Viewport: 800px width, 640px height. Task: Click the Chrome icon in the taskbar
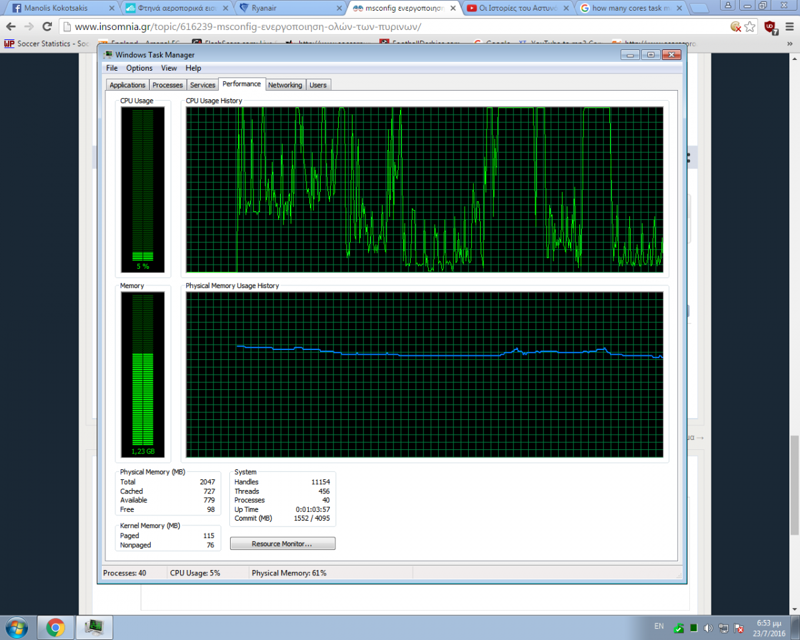coord(55,627)
